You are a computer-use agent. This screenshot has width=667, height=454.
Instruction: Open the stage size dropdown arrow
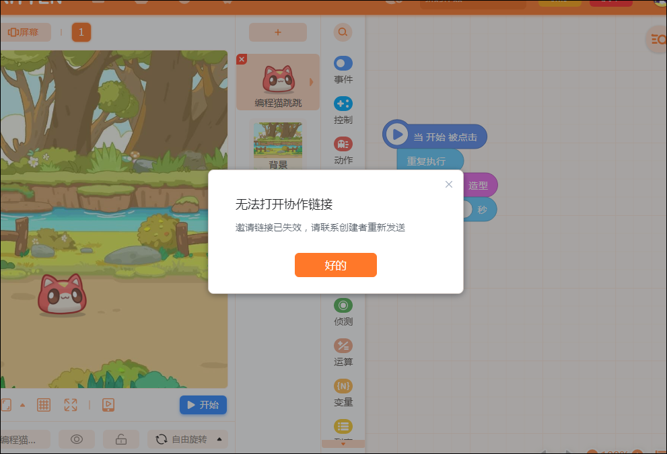coord(22,405)
